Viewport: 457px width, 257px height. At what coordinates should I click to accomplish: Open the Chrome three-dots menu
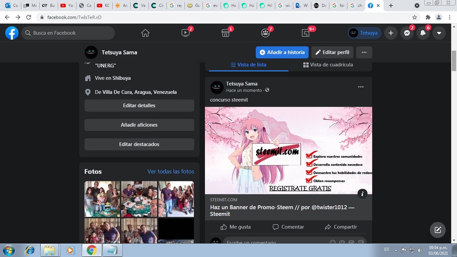tap(450, 17)
